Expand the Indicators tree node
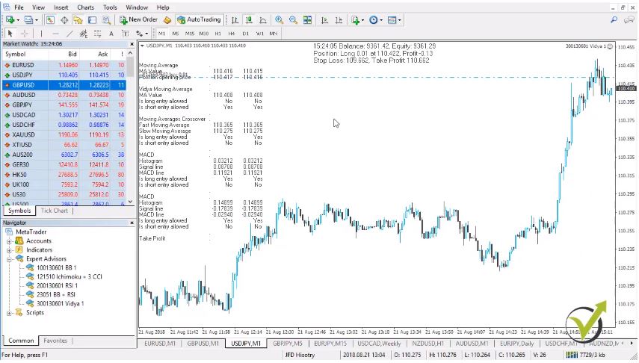This screenshot has height=363, width=639. (9, 250)
